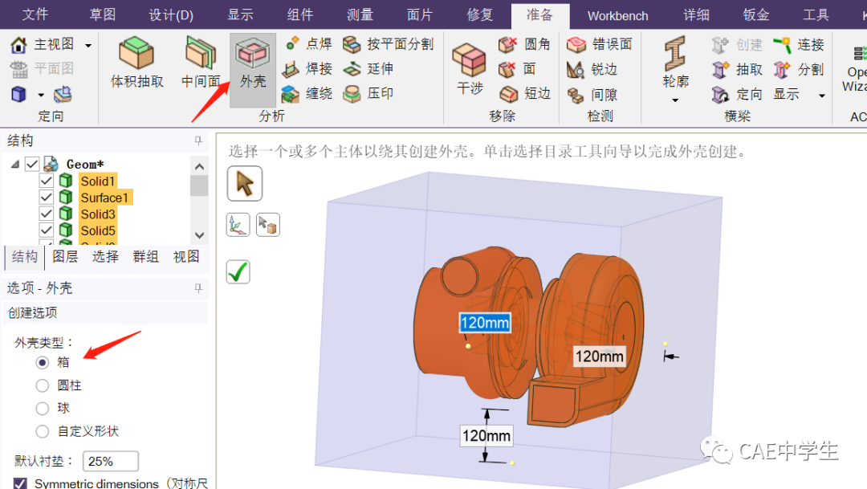Image resolution: width=867 pixels, height=489 pixels.
Task: Toggle visibility checkbox for Solid5
Action: [47, 230]
